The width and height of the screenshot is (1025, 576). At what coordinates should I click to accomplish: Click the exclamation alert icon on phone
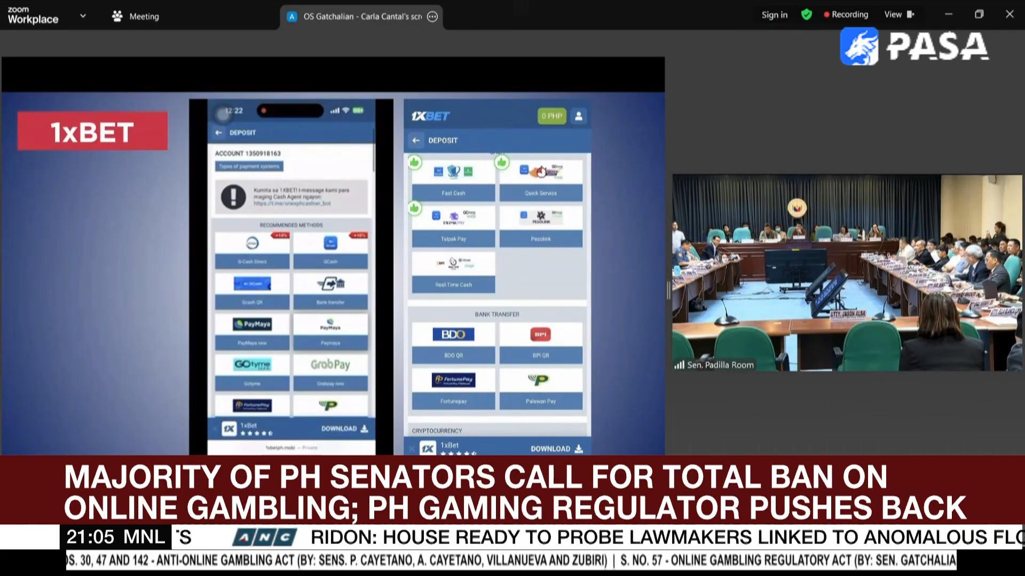pos(233,197)
